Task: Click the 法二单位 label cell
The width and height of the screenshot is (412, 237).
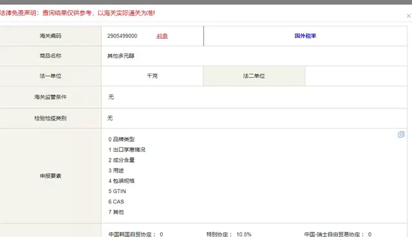Action: (254, 76)
